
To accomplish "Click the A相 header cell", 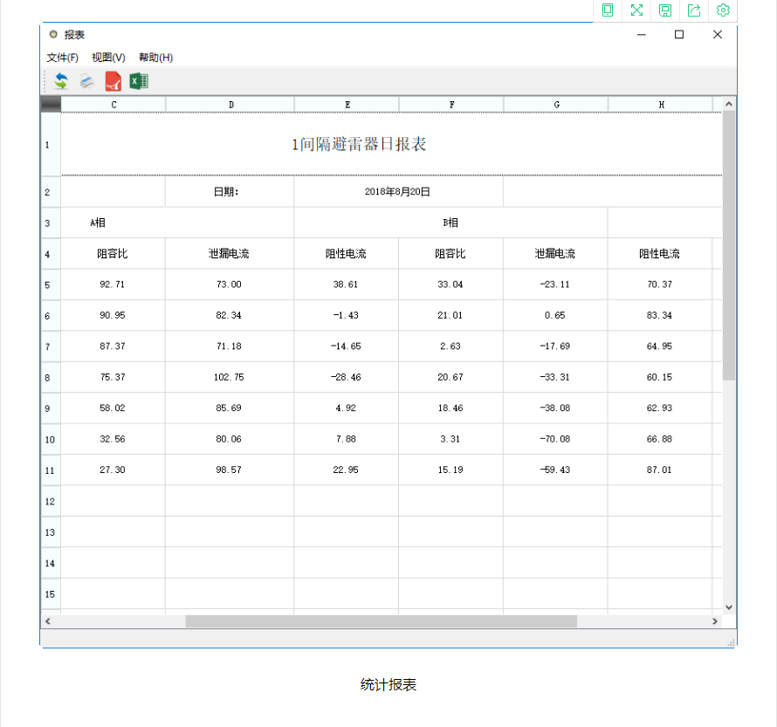I will point(177,223).
